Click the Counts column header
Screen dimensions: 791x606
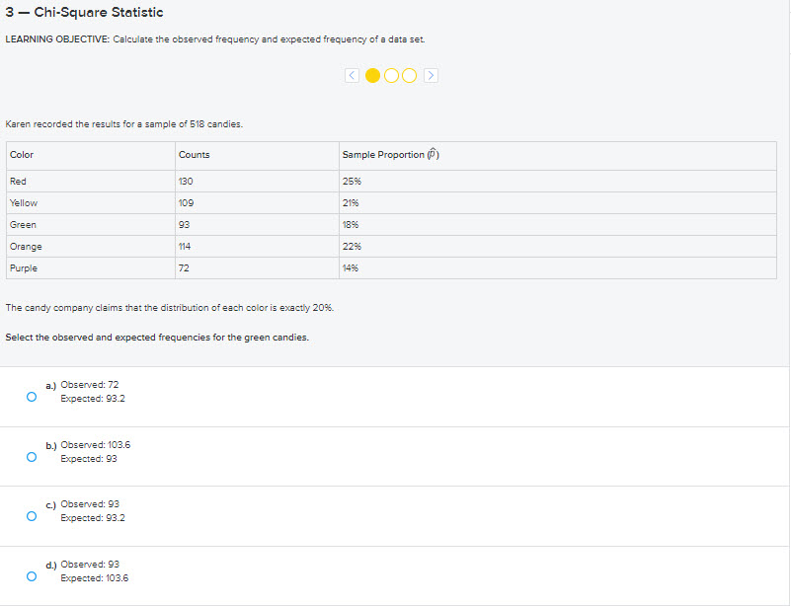point(194,154)
